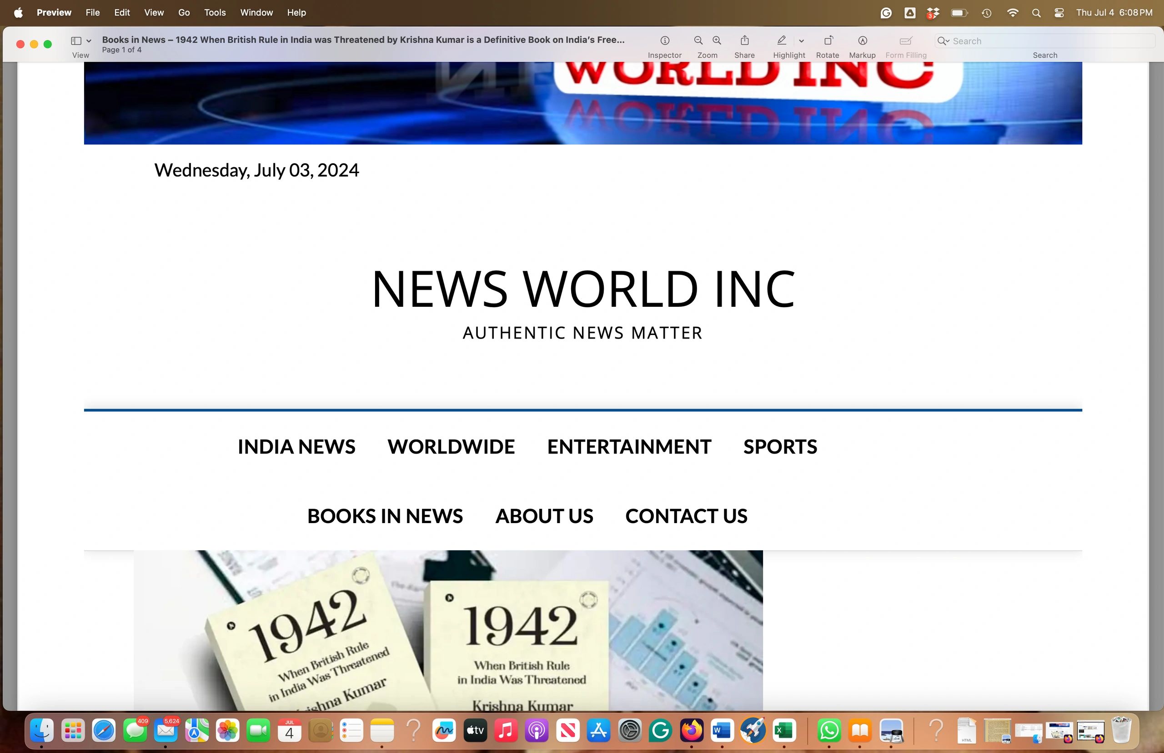Viewport: 1164px width, 753px height.
Task: Expand the View sidebar options chevron
Action: click(89, 40)
